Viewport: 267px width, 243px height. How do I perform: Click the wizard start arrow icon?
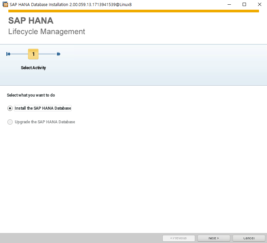coord(8,54)
